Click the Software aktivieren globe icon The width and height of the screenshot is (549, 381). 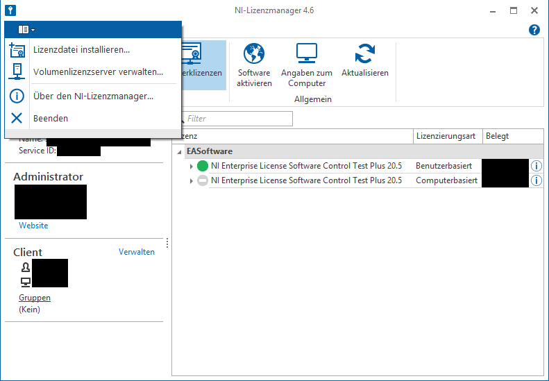pyautogui.click(x=254, y=53)
